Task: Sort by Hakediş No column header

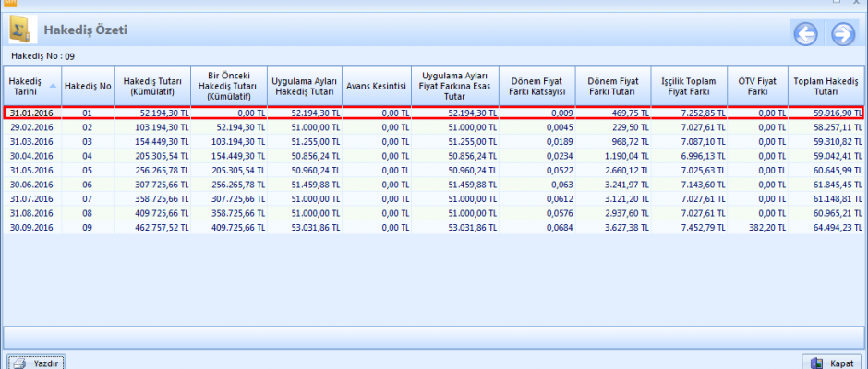Action: [88, 86]
